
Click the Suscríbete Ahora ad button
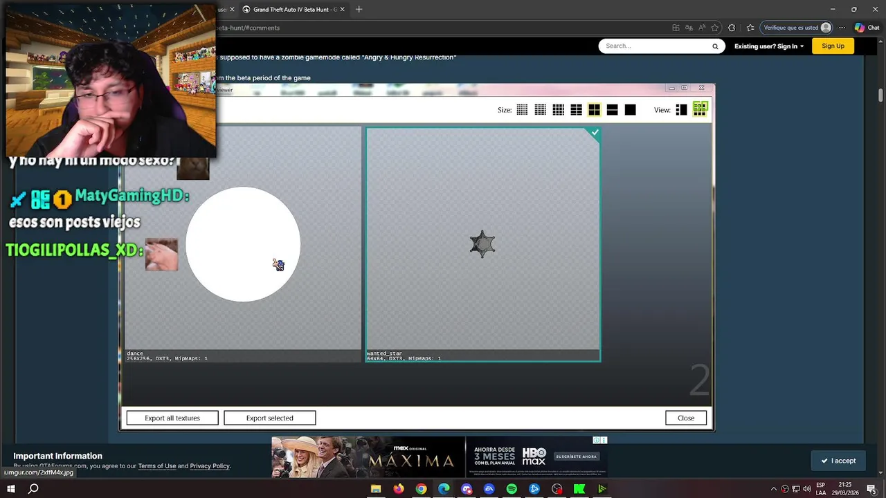576,456
